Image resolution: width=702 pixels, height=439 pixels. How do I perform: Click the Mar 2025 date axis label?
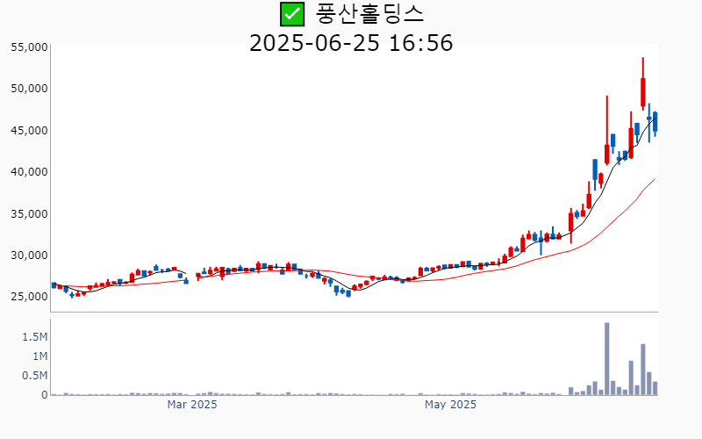click(192, 405)
